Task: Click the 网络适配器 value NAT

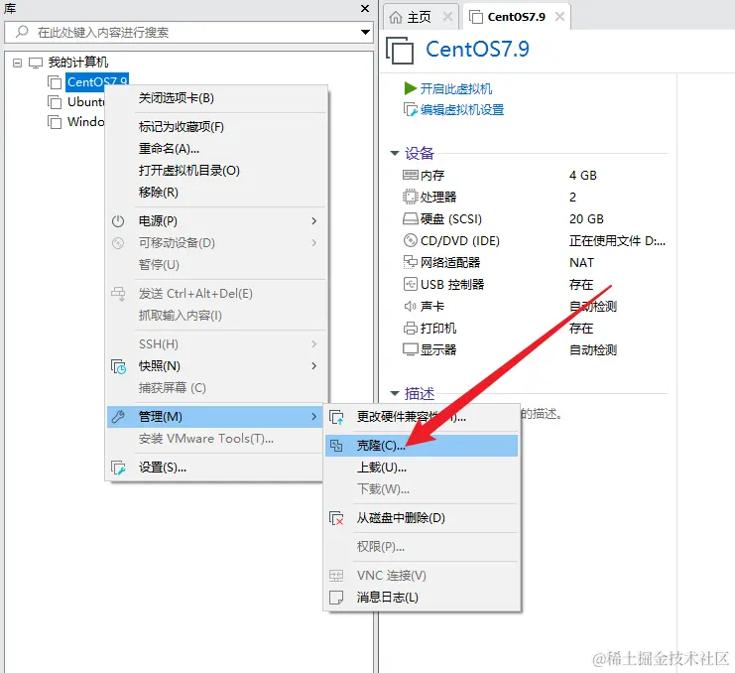Action: pyautogui.click(x=581, y=263)
